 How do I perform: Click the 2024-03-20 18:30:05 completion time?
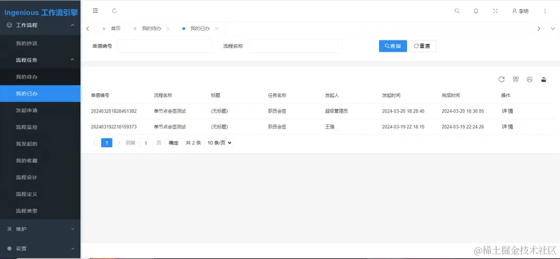click(x=463, y=111)
